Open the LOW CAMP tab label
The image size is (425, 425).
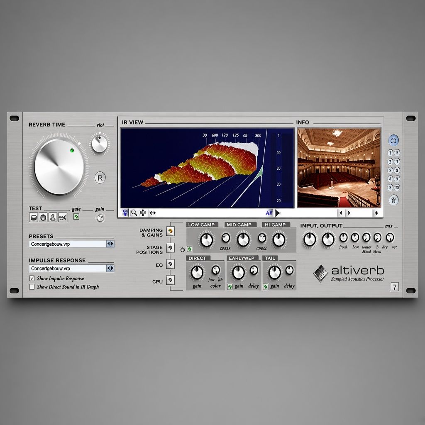pos(201,225)
